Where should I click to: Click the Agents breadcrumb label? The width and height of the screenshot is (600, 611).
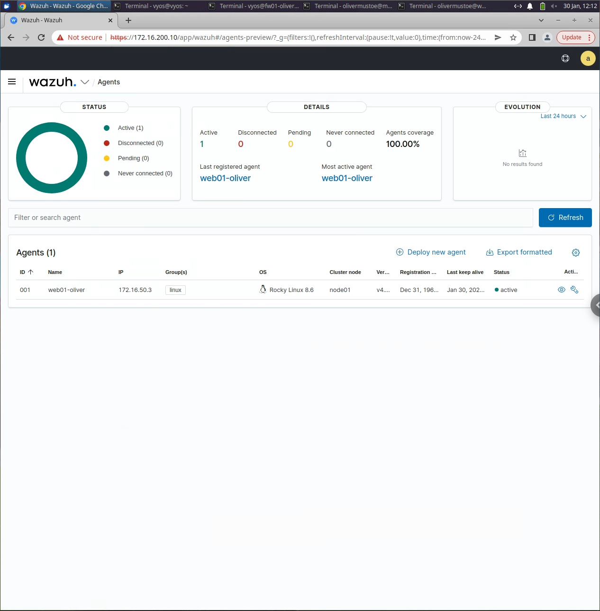pyautogui.click(x=109, y=82)
